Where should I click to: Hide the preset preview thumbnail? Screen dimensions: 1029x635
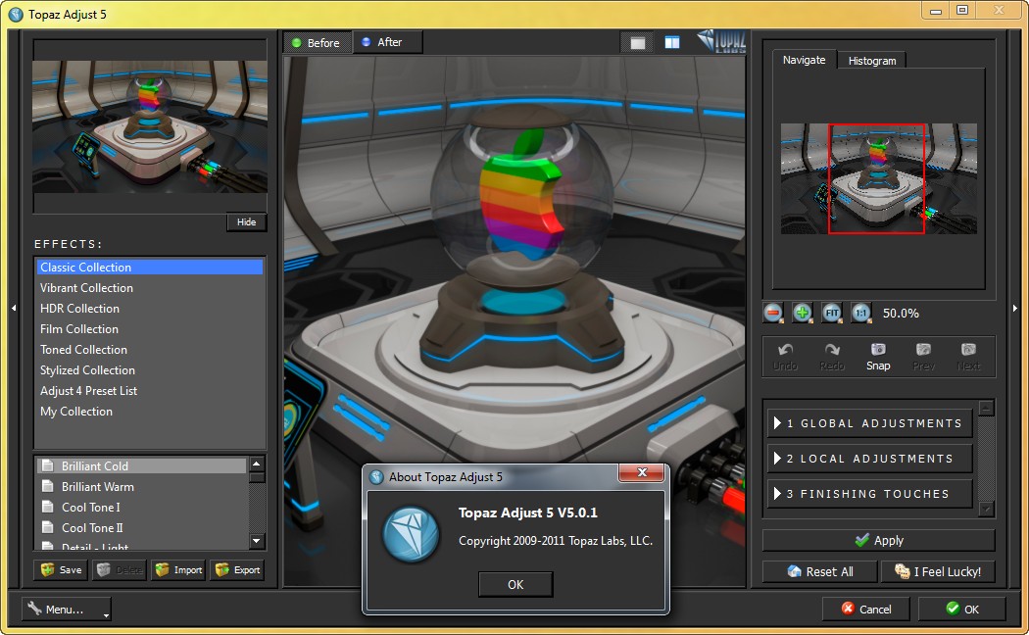point(246,221)
